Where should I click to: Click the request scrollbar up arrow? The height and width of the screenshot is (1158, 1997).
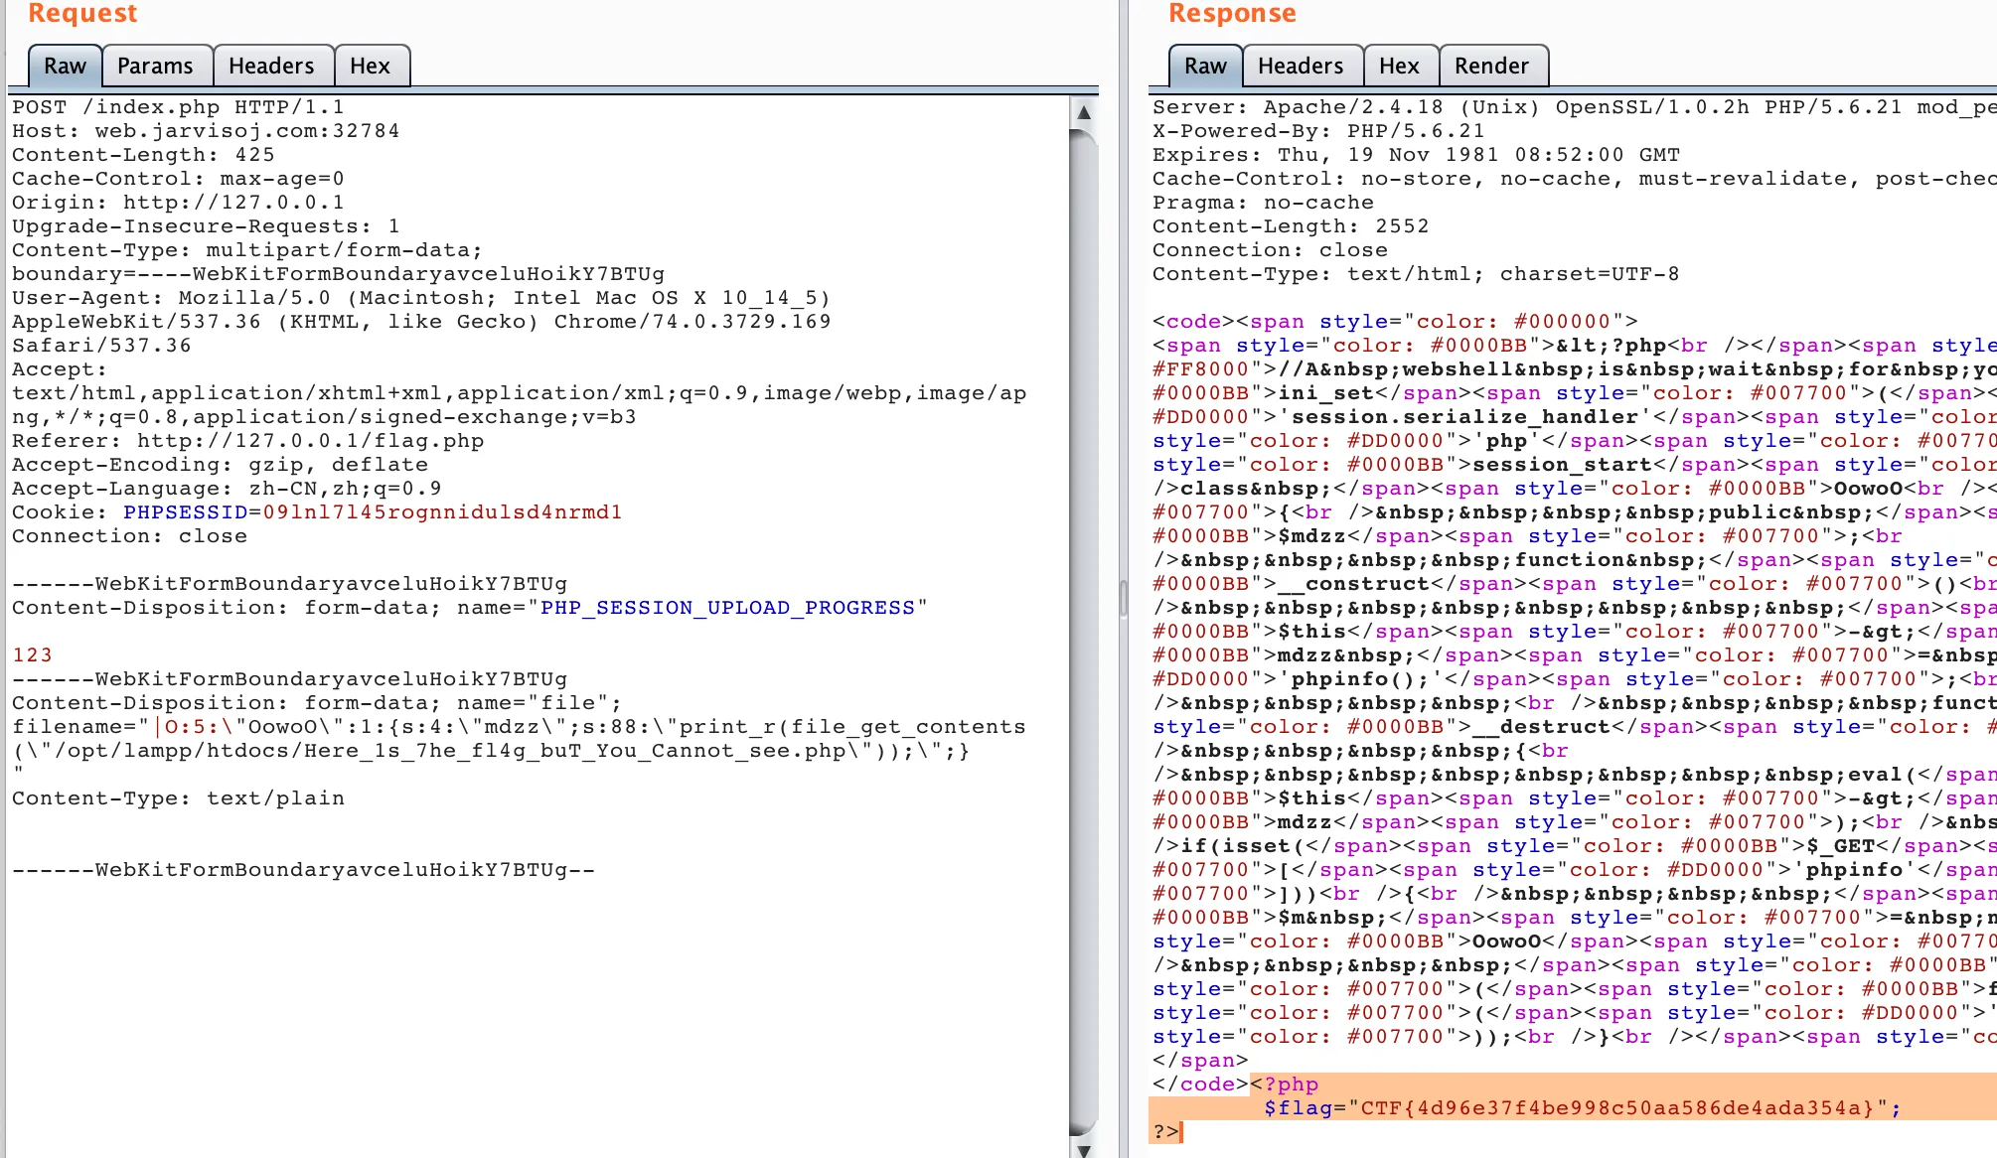point(1084,112)
